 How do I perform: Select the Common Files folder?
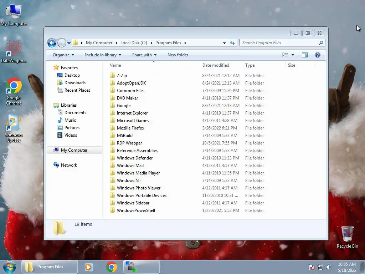[x=130, y=91]
